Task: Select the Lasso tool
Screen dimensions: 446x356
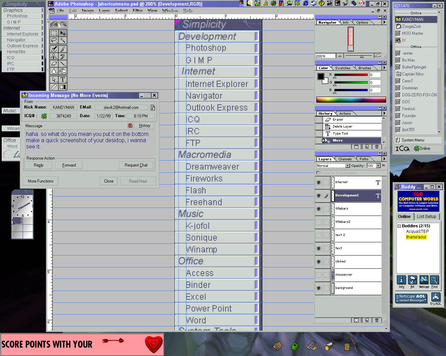Action: point(54,41)
